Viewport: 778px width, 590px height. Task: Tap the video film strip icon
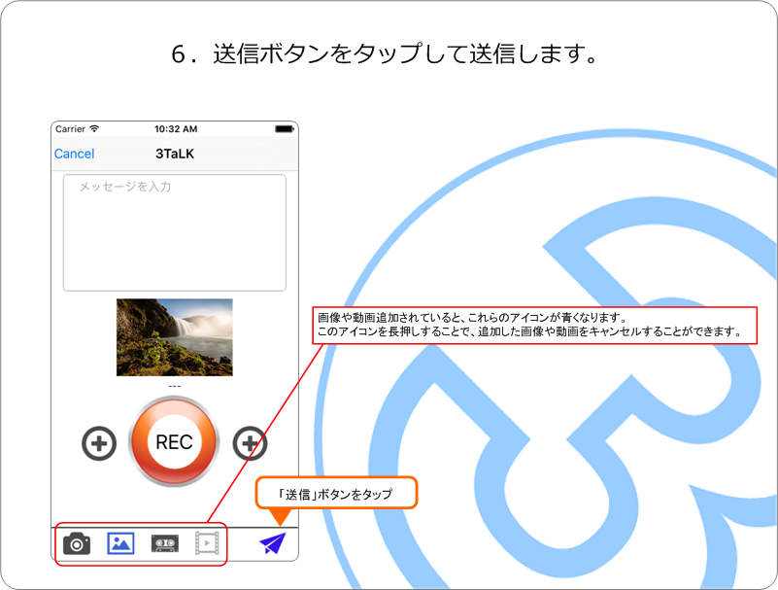[x=207, y=543]
